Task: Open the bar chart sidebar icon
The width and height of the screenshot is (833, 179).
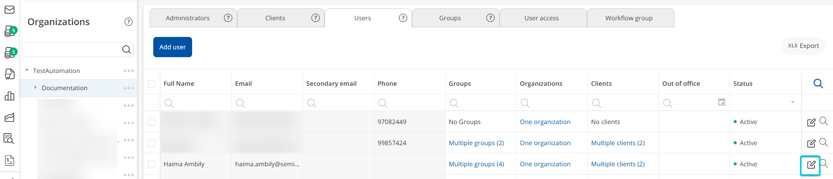Action: 9,96
